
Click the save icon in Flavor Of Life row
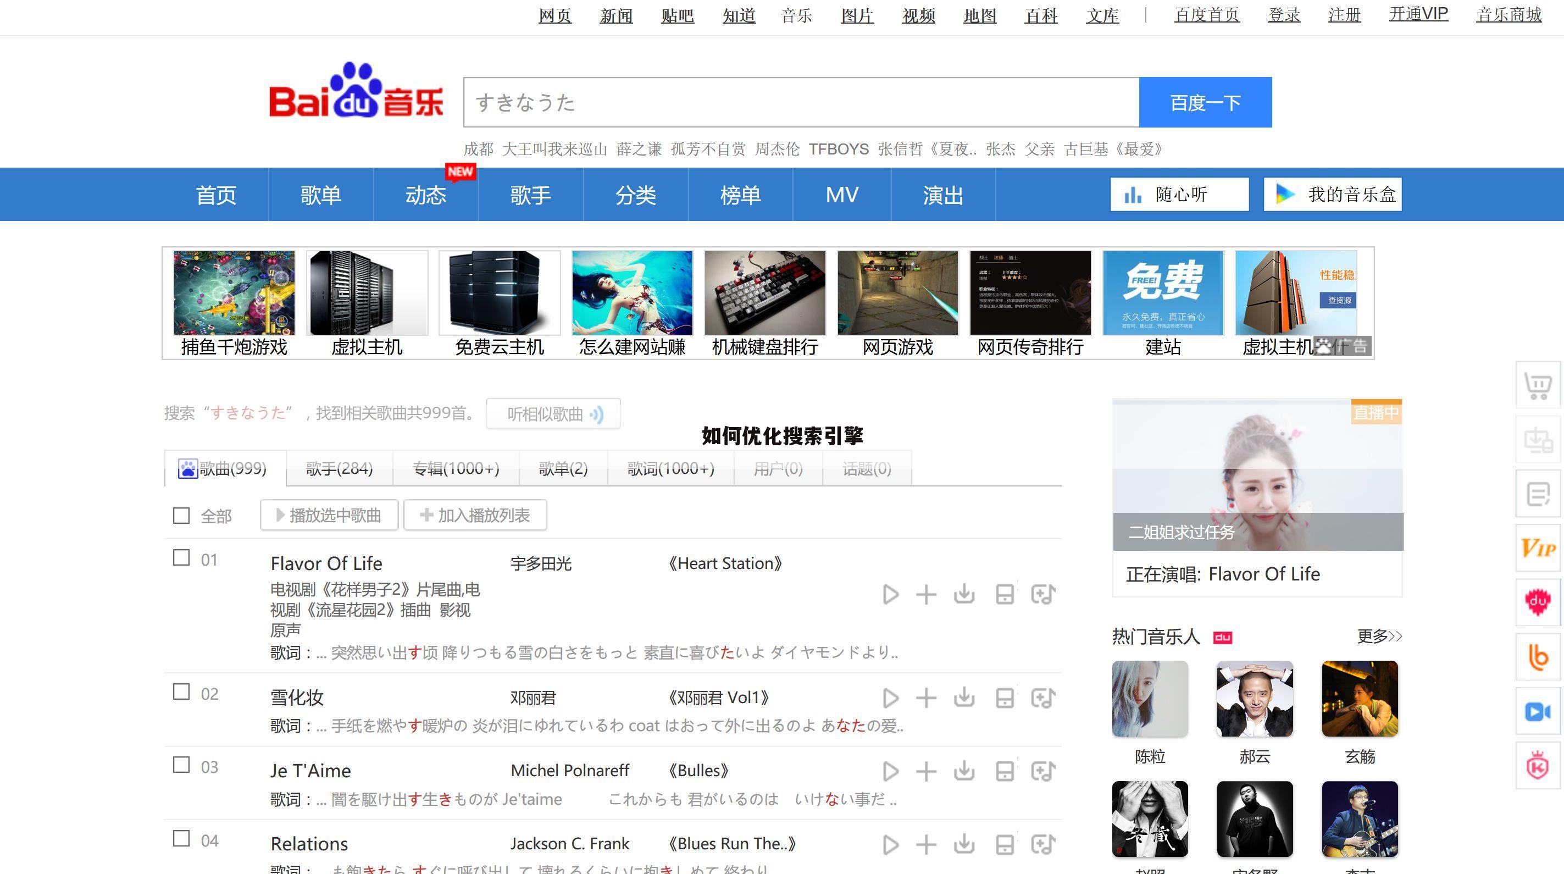1005,594
